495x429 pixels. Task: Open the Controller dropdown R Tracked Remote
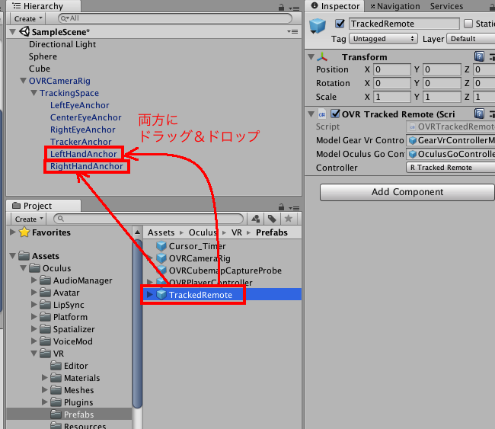(x=451, y=168)
